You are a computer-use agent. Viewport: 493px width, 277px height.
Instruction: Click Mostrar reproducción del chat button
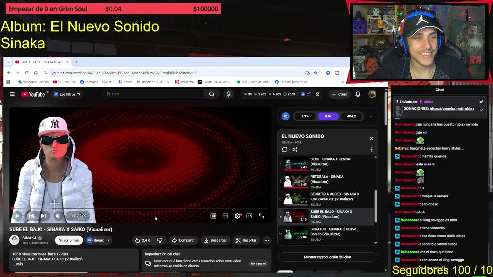point(327,257)
